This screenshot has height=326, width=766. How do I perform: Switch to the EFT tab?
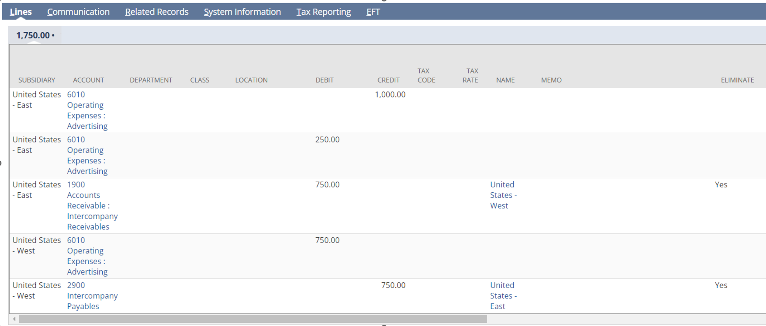coord(373,12)
